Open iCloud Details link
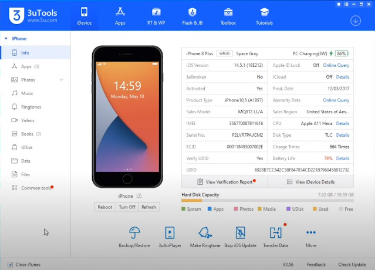 pyautogui.click(x=343, y=77)
